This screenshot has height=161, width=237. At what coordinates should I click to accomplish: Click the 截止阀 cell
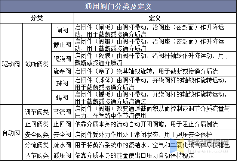click(62, 45)
